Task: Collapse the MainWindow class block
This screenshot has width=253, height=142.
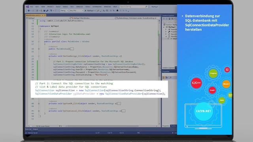Action: [39, 41]
